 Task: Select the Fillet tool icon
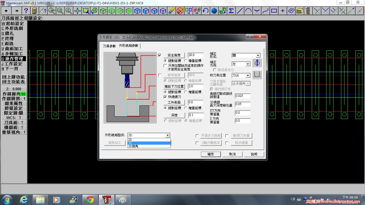pos(257,11)
